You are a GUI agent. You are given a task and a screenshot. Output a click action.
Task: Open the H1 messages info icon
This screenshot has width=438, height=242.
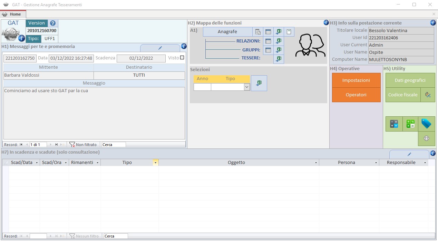pos(184,46)
